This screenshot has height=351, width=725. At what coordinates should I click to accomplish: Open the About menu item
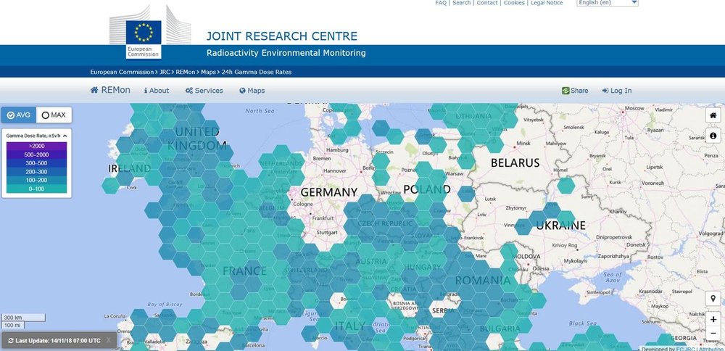[x=157, y=91]
